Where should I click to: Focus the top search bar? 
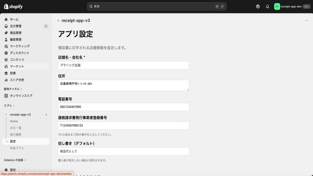157,7
